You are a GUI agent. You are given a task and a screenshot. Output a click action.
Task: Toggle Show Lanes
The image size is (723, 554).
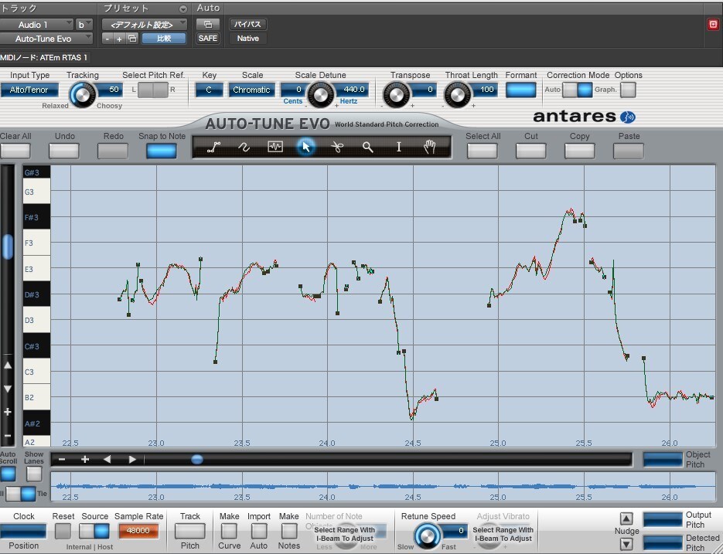pos(34,474)
